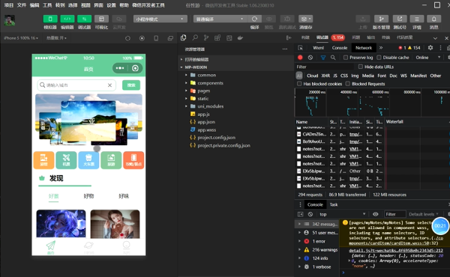Image resolution: width=450 pixels, height=277 pixels.
Task: Enable the Disable cache checkbox
Action: (x=379, y=58)
